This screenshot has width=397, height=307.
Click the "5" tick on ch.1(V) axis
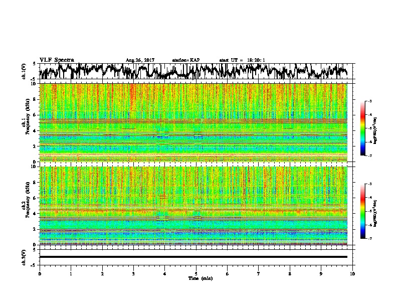pyautogui.click(x=34, y=64)
